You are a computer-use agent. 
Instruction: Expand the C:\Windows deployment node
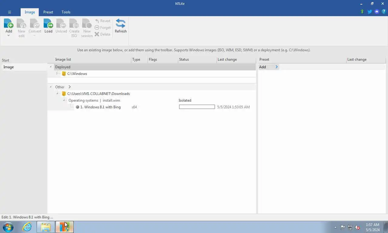57,73
